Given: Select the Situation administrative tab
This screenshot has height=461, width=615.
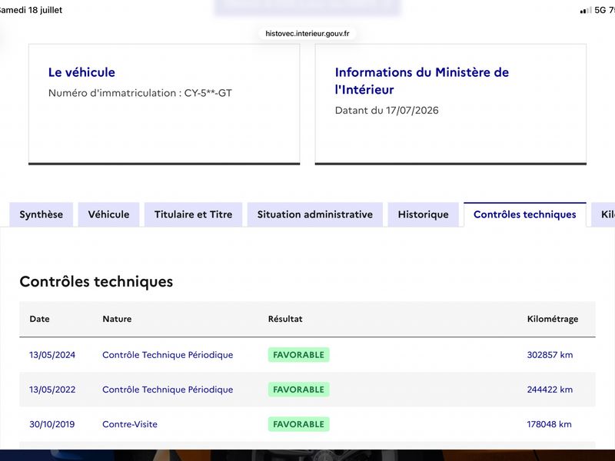Looking at the screenshot, I should (x=315, y=214).
